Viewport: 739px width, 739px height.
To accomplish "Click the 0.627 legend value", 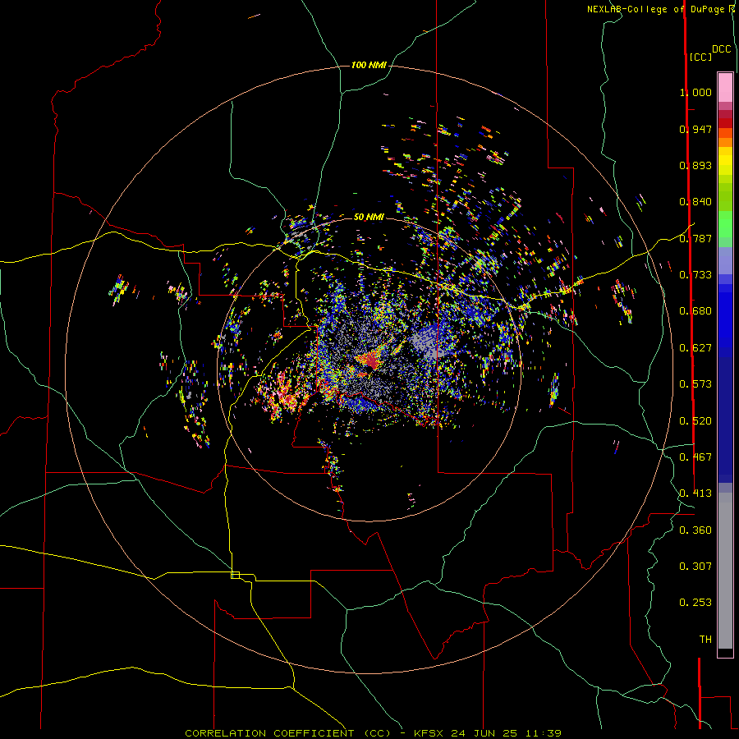I will [695, 348].
